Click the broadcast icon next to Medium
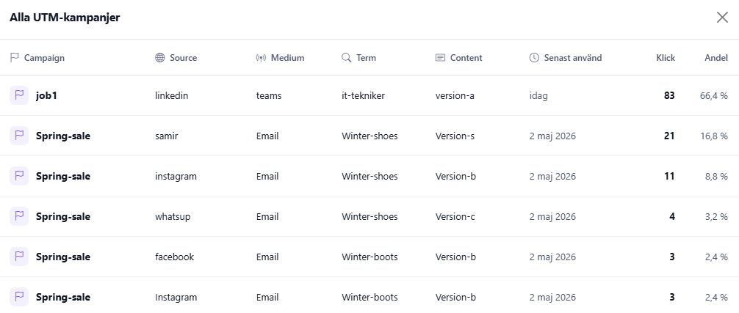This screenshot has width=739, height=313. point(261,58)
